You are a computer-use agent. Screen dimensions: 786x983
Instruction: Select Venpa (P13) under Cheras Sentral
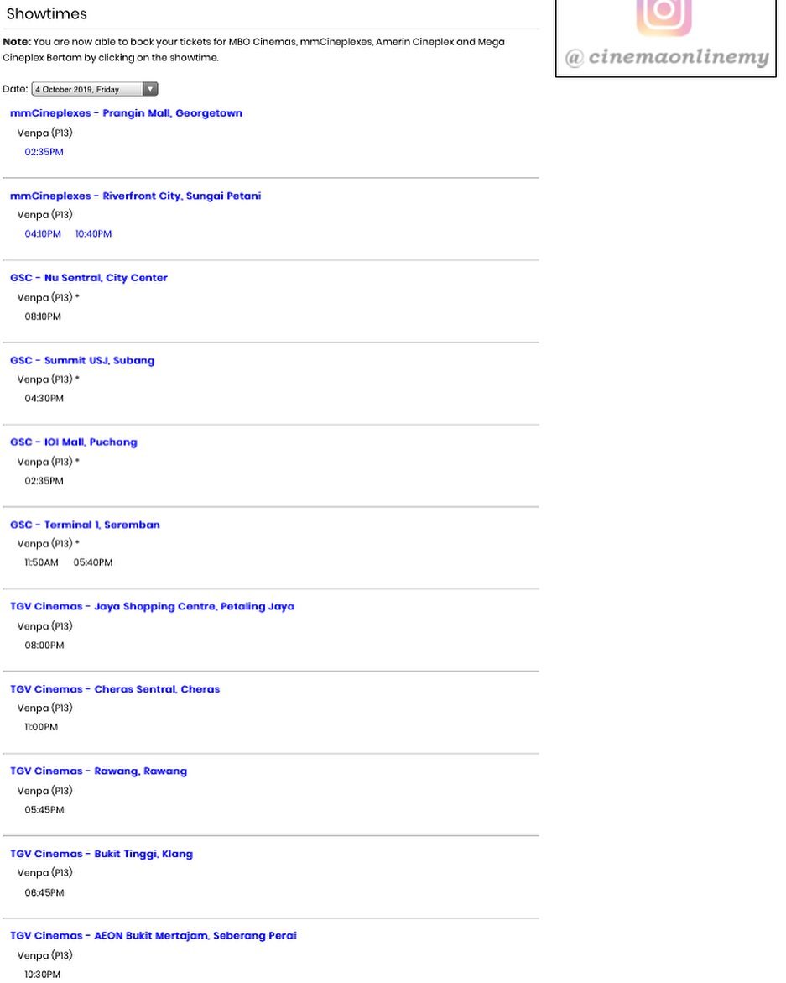pyautogui.click(x=44, y=708)
